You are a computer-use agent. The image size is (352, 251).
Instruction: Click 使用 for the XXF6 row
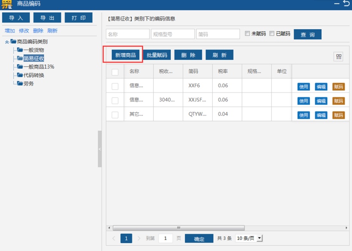tap(303, 87)
